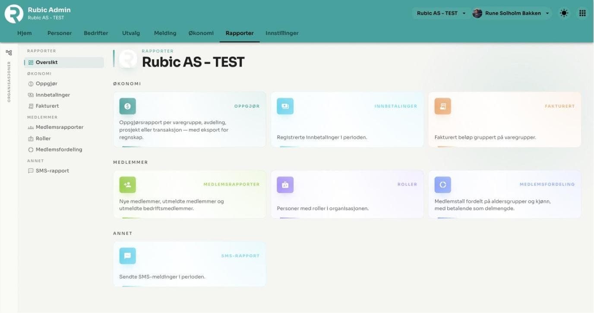This screenshot has height=313, width=594.
Task: Click the SMS-RAPPORT label on its card
Action: [x=240, y=256]
